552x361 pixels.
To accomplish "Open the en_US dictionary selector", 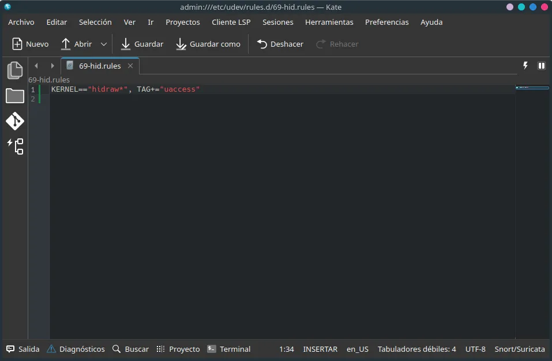I will (357, 349).
